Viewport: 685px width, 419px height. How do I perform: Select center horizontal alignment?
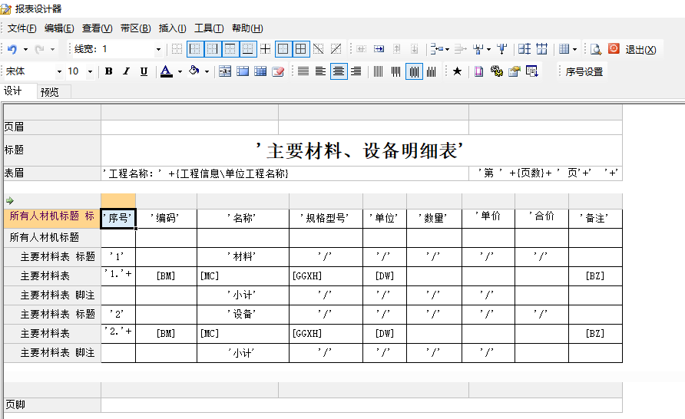point(339,71)
